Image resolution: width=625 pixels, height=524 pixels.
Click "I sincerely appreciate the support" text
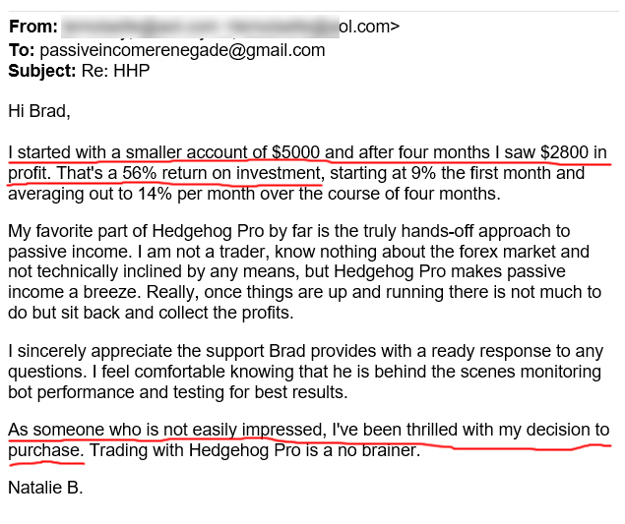(135, 351)
